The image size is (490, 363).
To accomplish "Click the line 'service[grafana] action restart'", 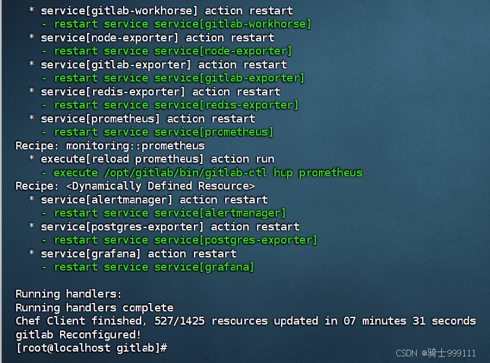I will 139,254.
